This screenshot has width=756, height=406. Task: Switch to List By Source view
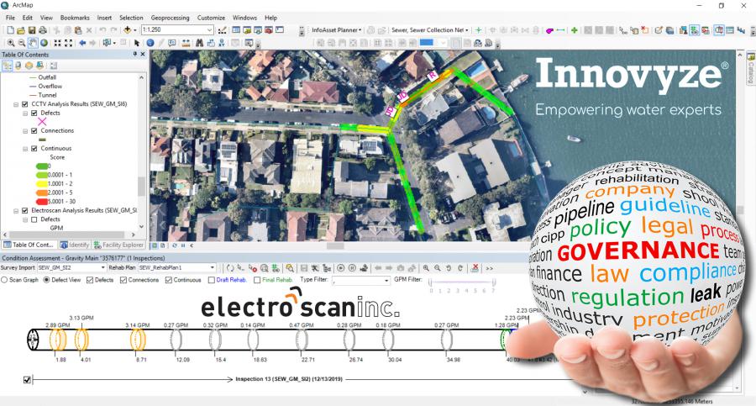coord(18,66)
